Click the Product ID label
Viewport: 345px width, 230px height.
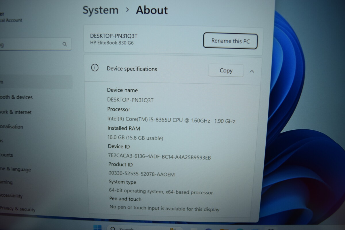(120, 164)
